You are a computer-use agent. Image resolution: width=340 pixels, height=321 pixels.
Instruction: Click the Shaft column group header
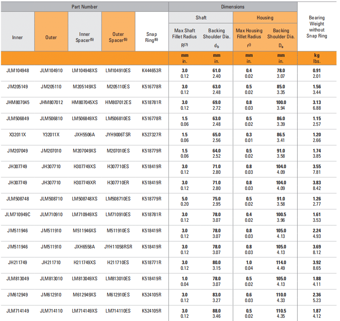click(x=201, y=18)
